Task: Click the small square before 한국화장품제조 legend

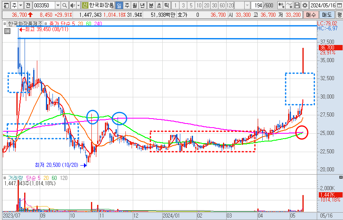Action: click(5, 24)
